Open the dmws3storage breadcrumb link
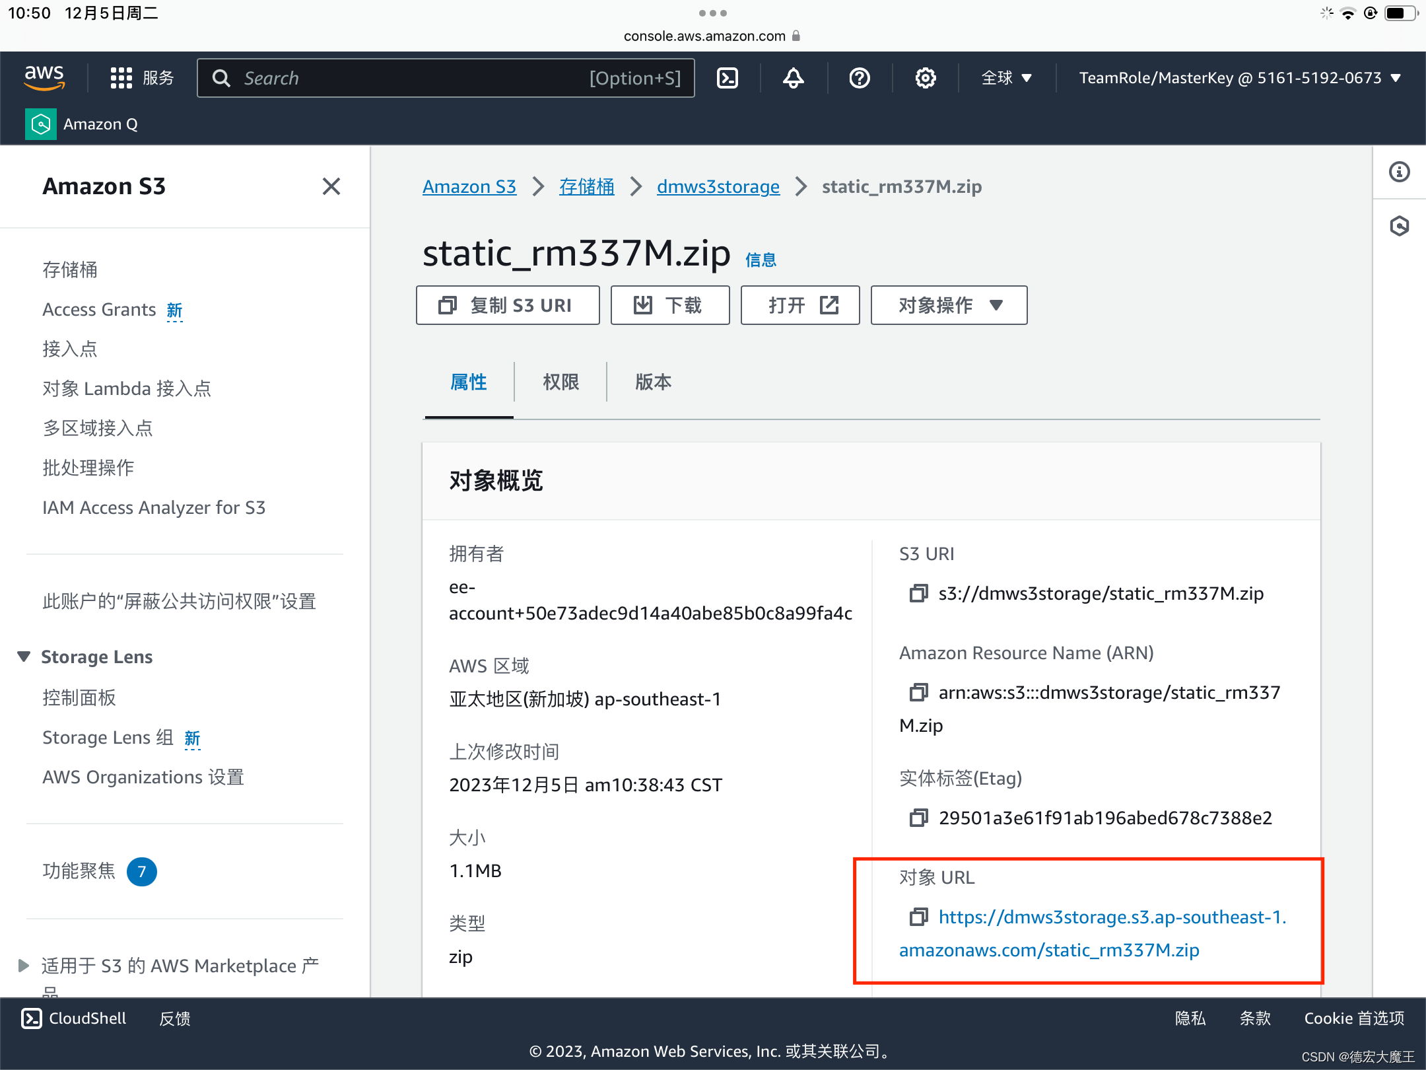 click(718, 187)
